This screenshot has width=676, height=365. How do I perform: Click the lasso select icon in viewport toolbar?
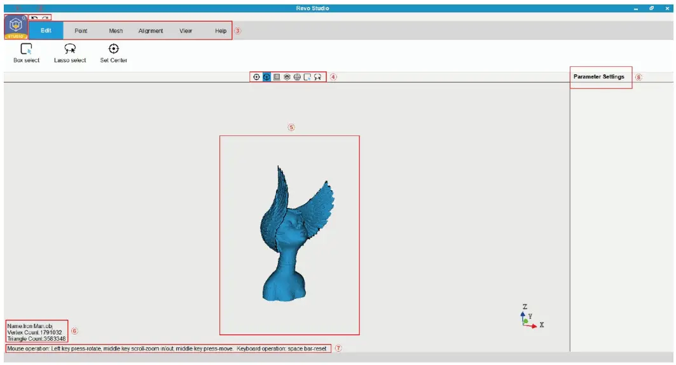pyautogui.click(x=318, y=77)
